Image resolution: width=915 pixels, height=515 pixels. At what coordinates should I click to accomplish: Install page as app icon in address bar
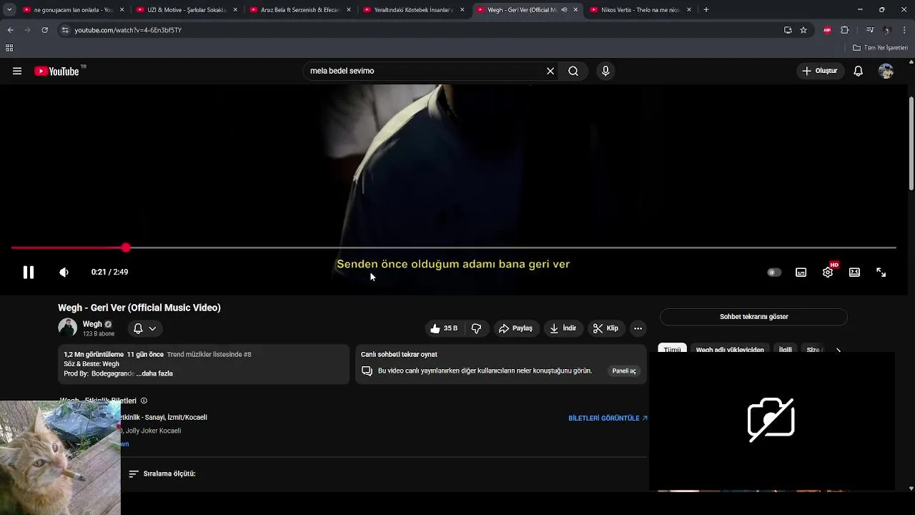click(x=788, y=30)
